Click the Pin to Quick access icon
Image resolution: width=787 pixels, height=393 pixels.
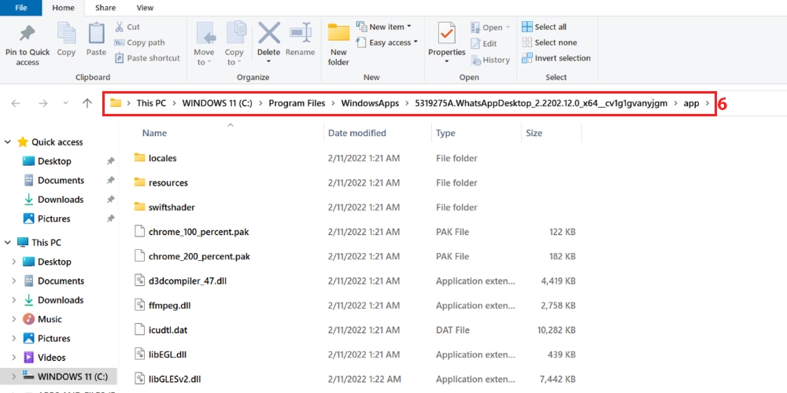click(x=27, y=34)
